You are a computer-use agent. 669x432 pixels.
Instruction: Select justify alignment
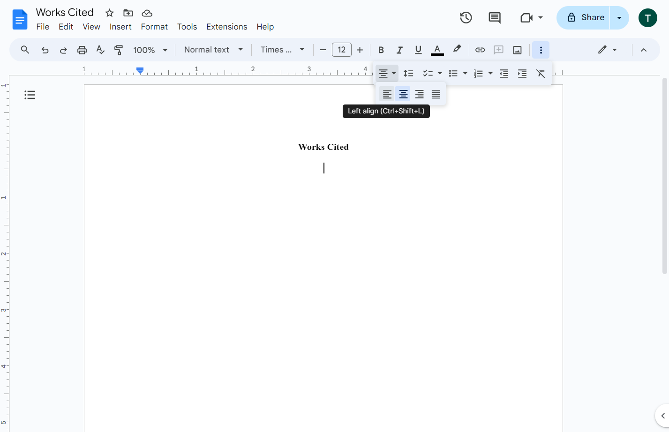point(436,94)
